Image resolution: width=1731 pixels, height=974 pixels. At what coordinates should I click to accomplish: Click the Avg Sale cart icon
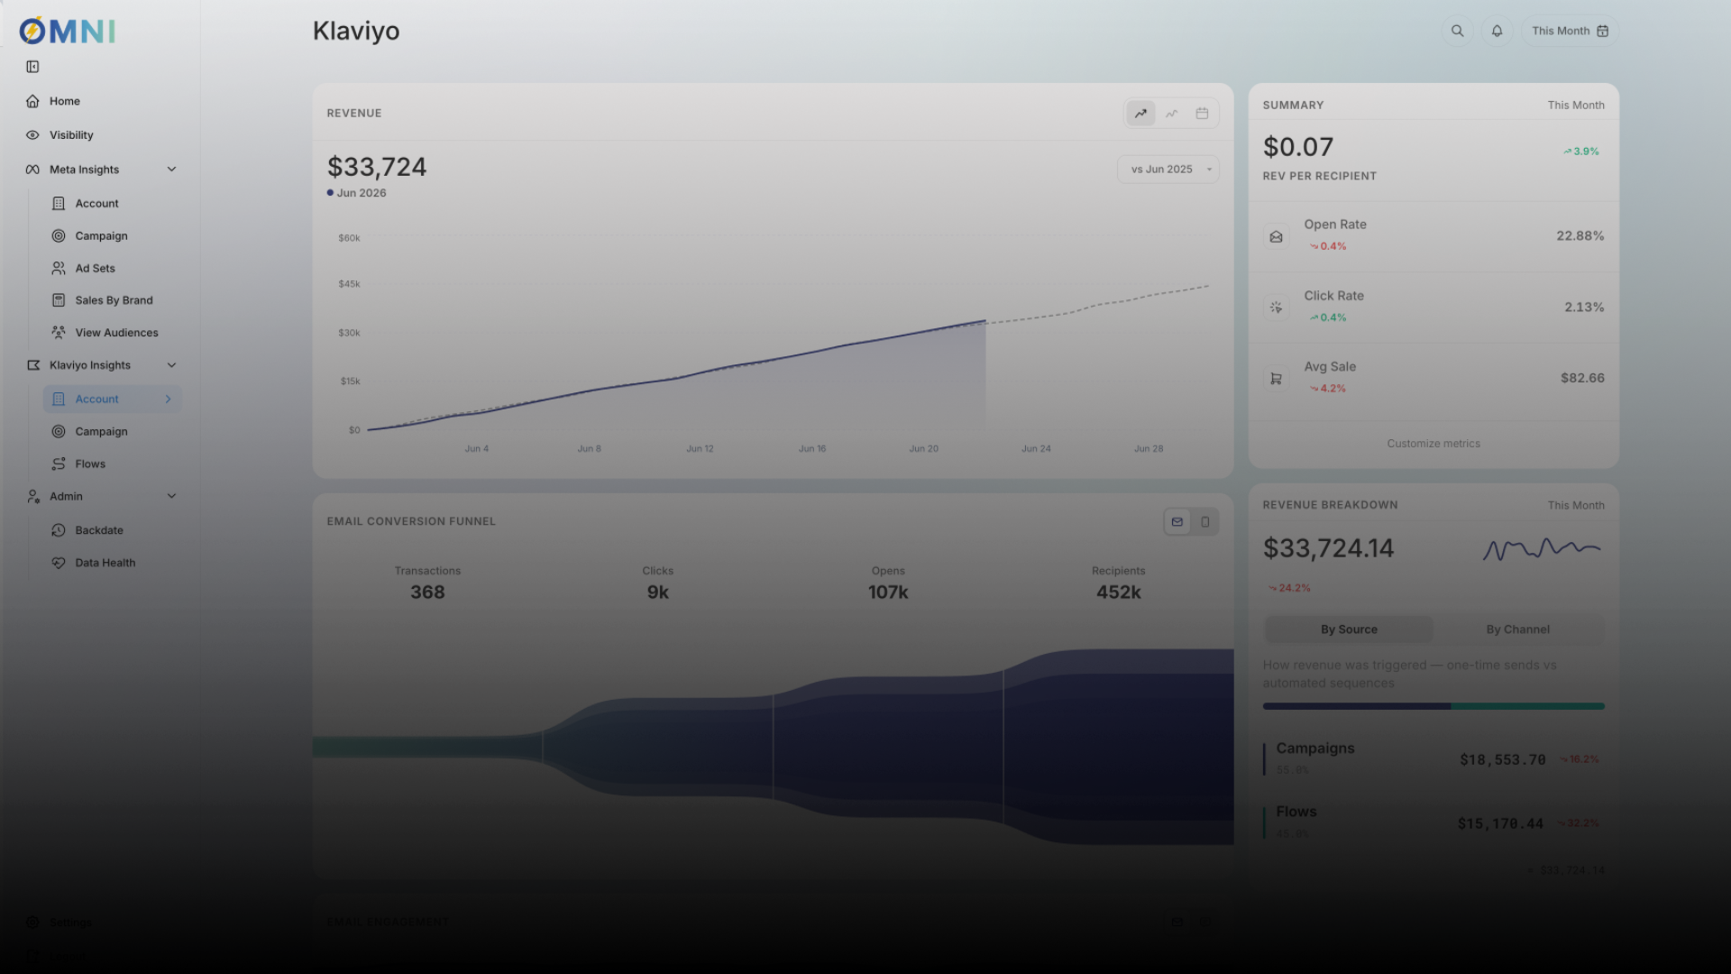1276,379
